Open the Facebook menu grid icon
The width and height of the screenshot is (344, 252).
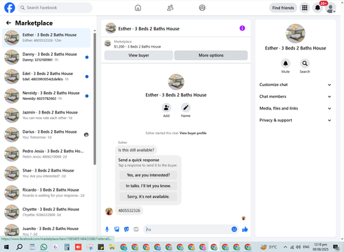tap(305, 8)
